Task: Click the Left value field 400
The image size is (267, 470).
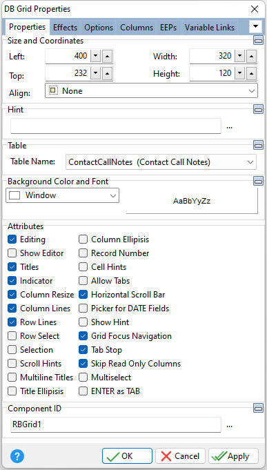Action: pyautogui.click(x=68, y=56)
